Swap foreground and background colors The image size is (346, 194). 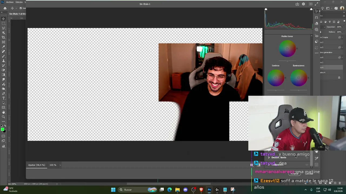5,126
